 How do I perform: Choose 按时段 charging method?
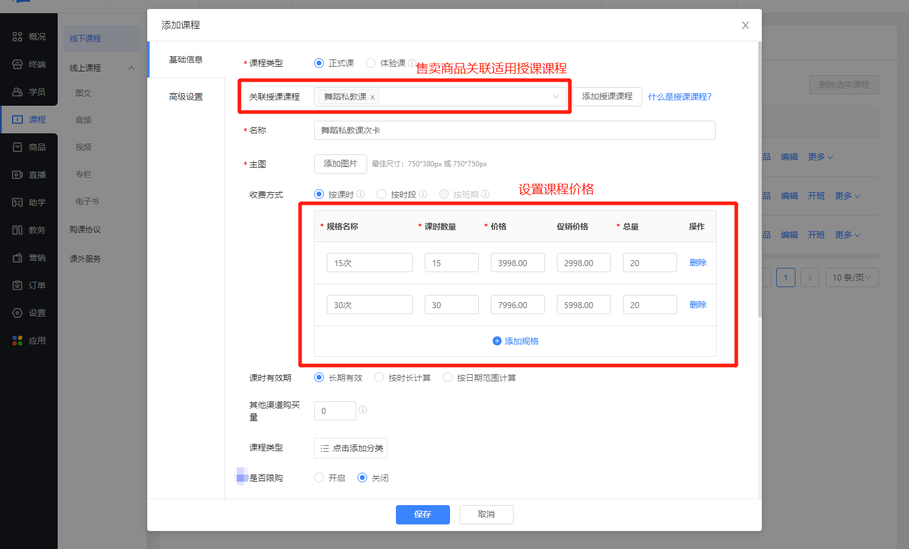pos(382,194)
